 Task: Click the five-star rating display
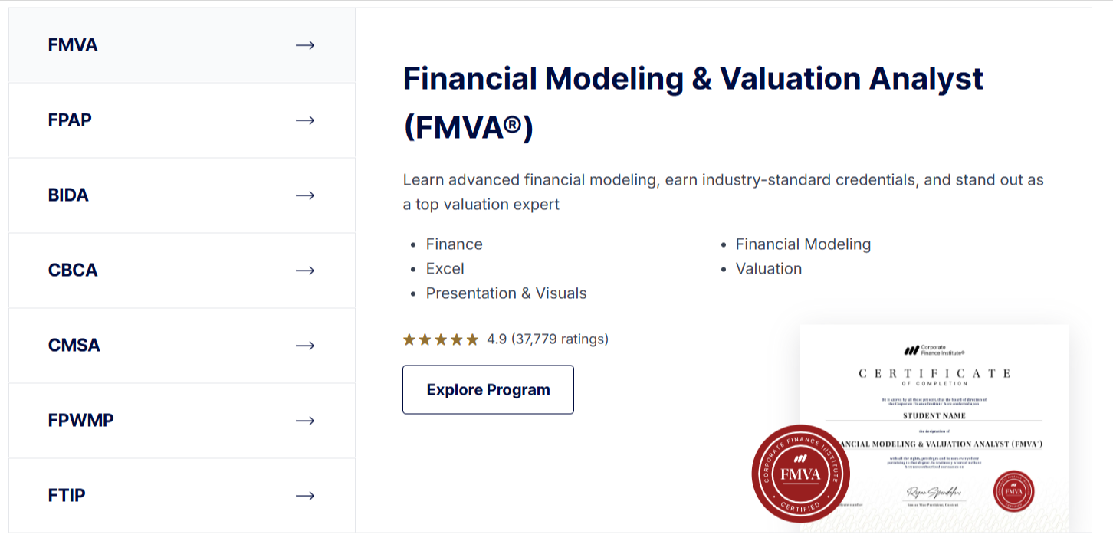pyautogui.click(x=441, y=339)
